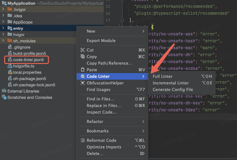Select the MyApplication project root

coord(21,3)
